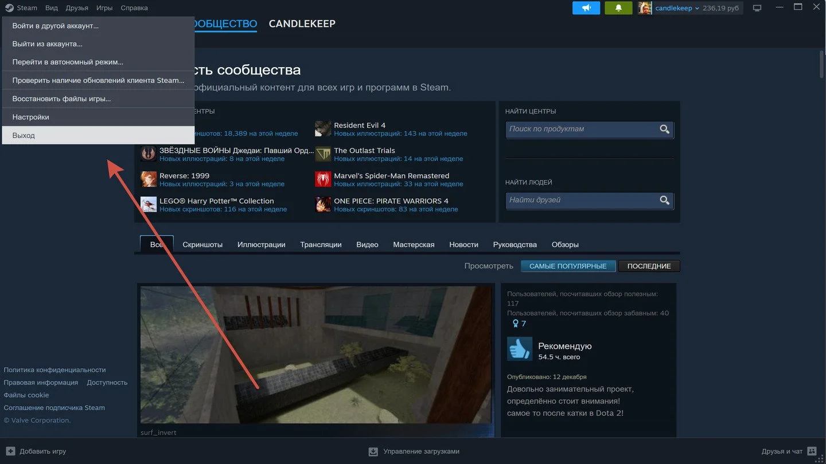The image size is (826, 464).
Task: Click the magnifier in Find friends field
Action: point(664,200)
